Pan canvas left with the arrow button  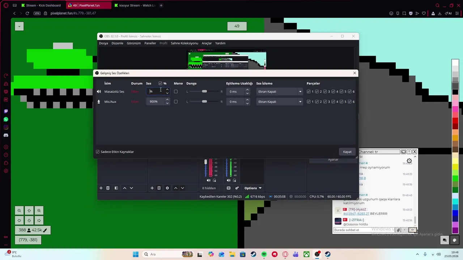[19, 220]
